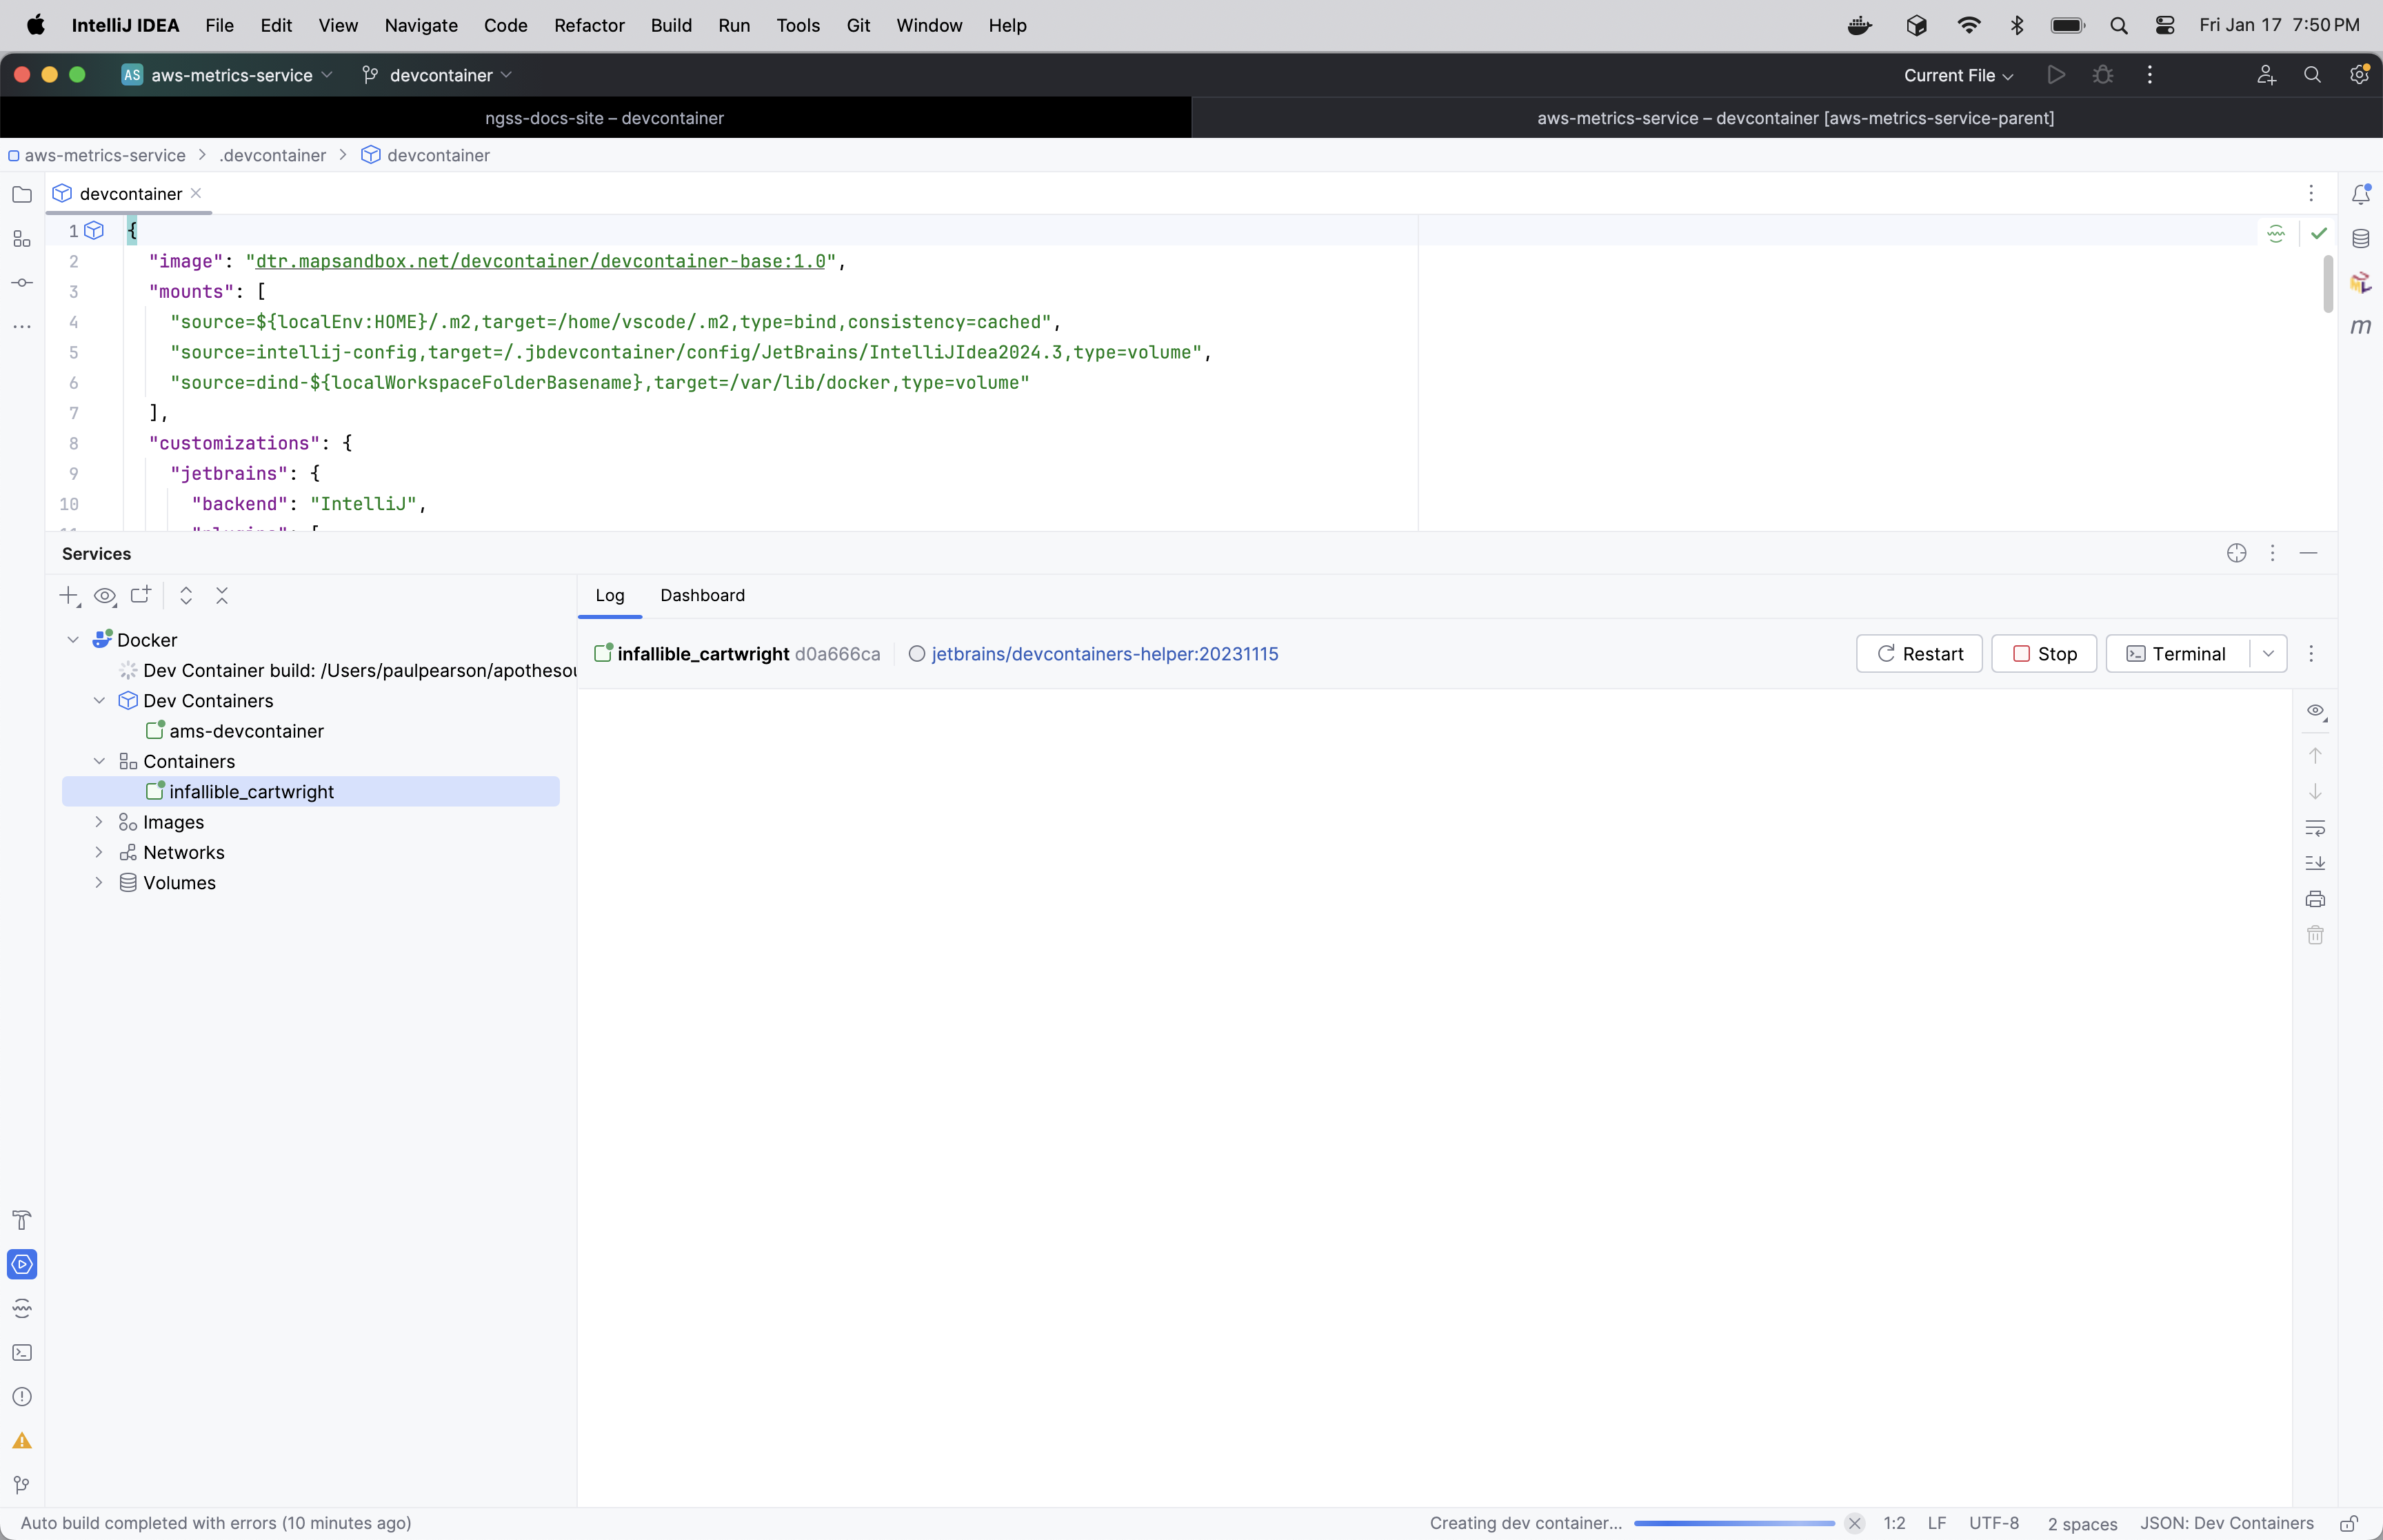Select ams-devcontainer in Services tree
Image resolution: width=2383 pixels, height=1540 pixels.
coord(246,731)
